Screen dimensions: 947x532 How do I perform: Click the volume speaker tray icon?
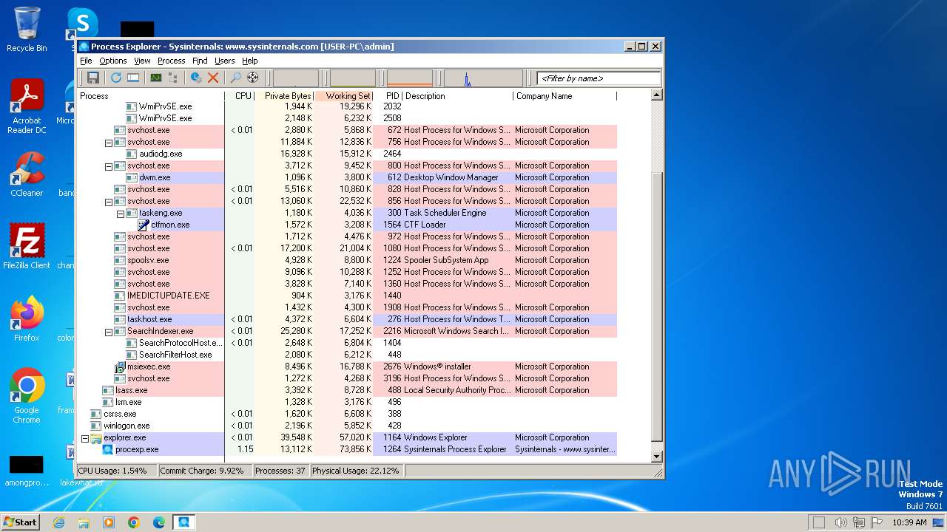point(841,522)
